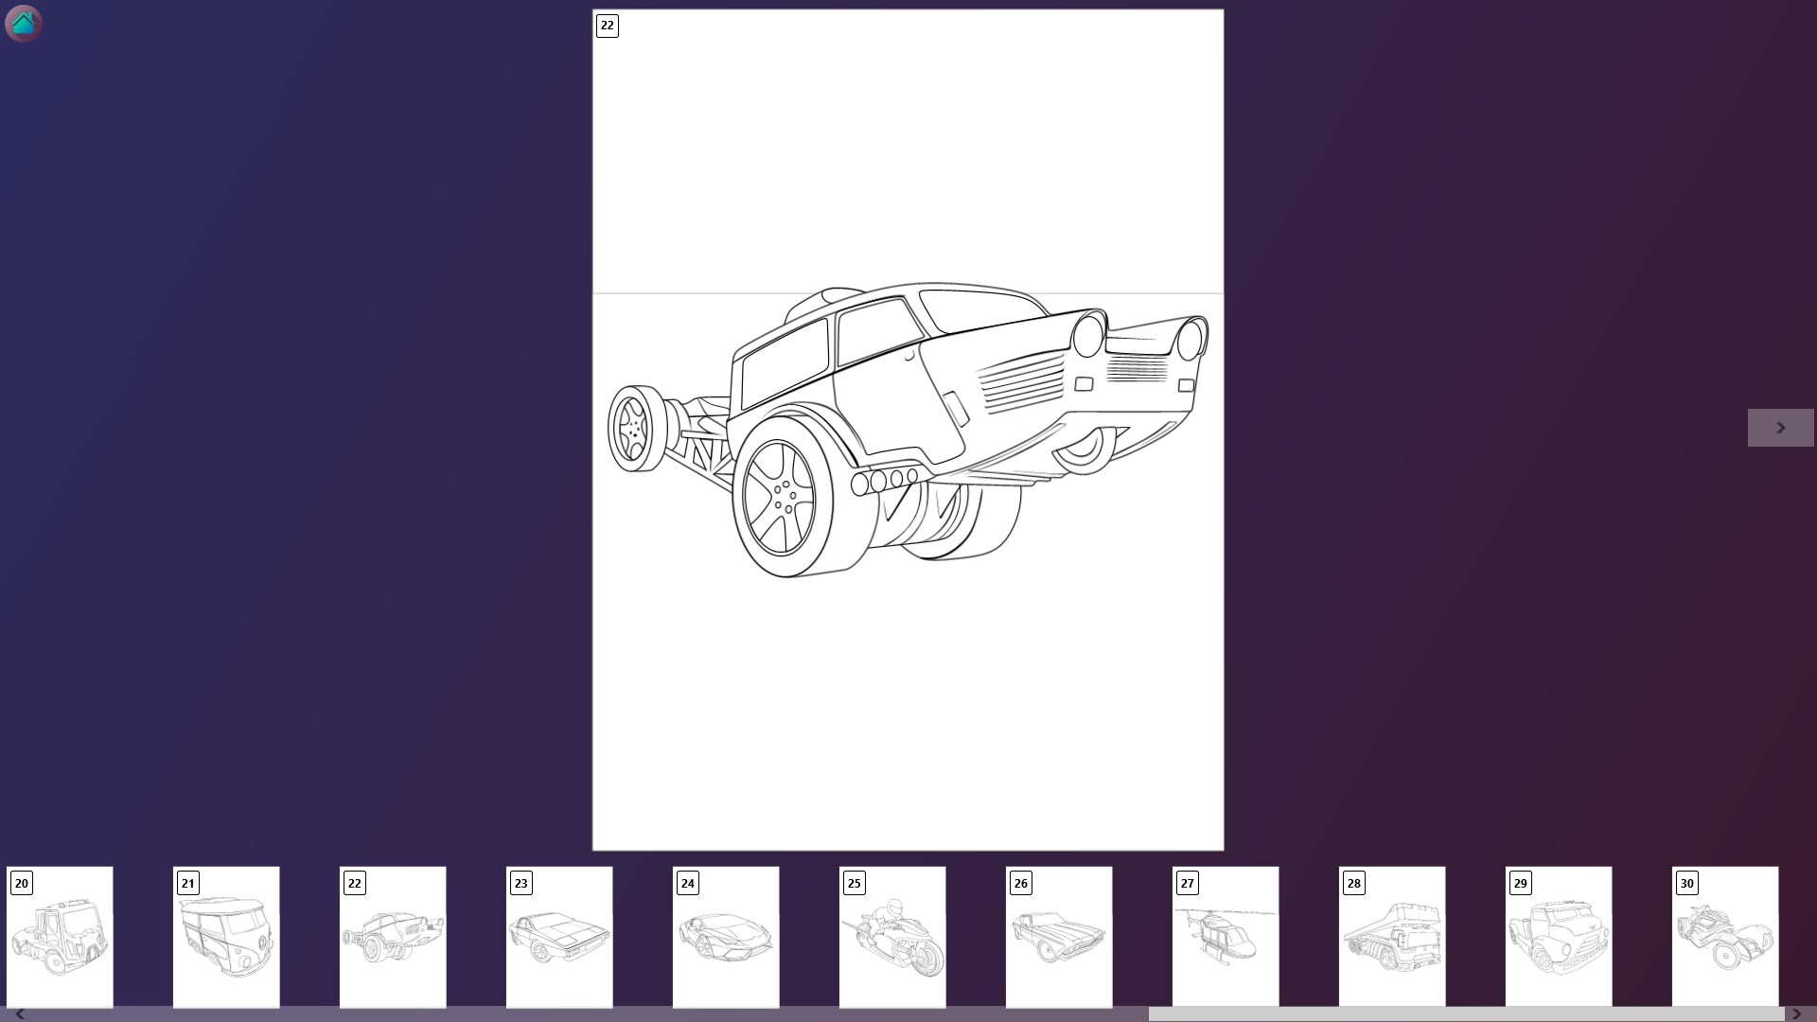Choose thumbnail 25 motorcycle rider page
The image size is (1817, 1022).
[x=892, y=937]
